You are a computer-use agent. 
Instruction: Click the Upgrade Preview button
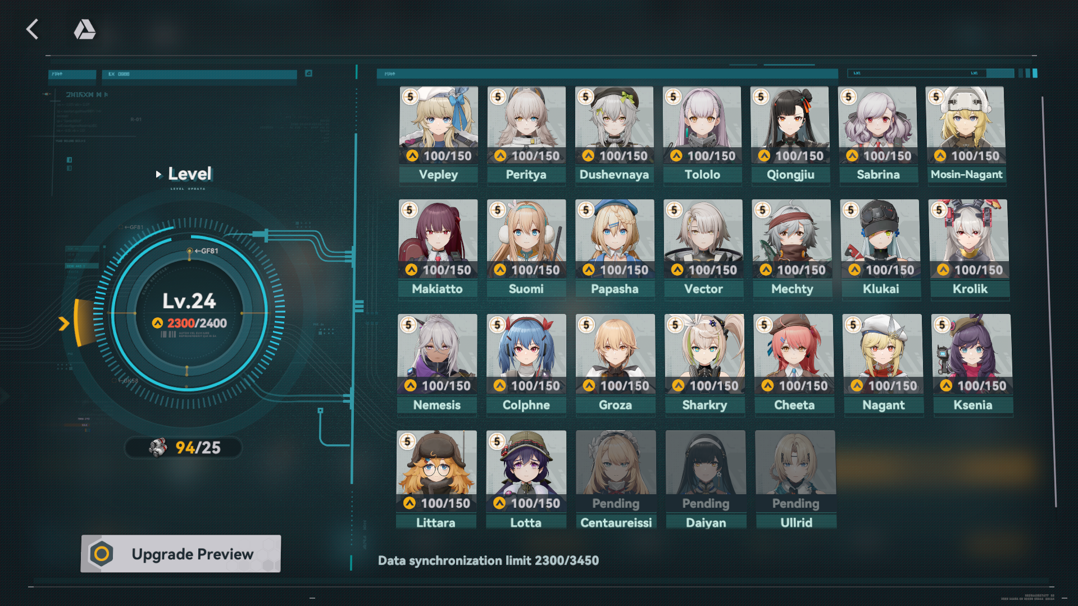(181, 554)
